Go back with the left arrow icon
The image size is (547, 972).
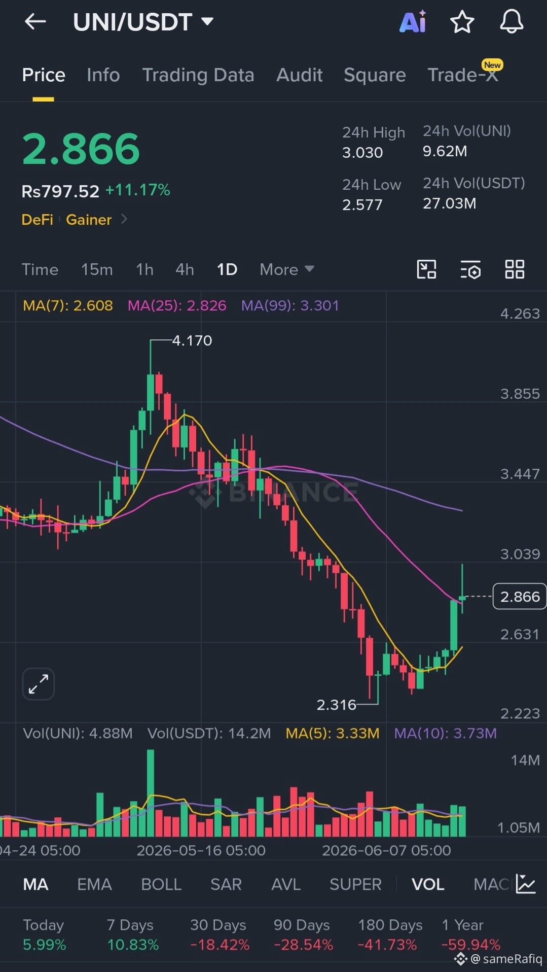point(35,21)
